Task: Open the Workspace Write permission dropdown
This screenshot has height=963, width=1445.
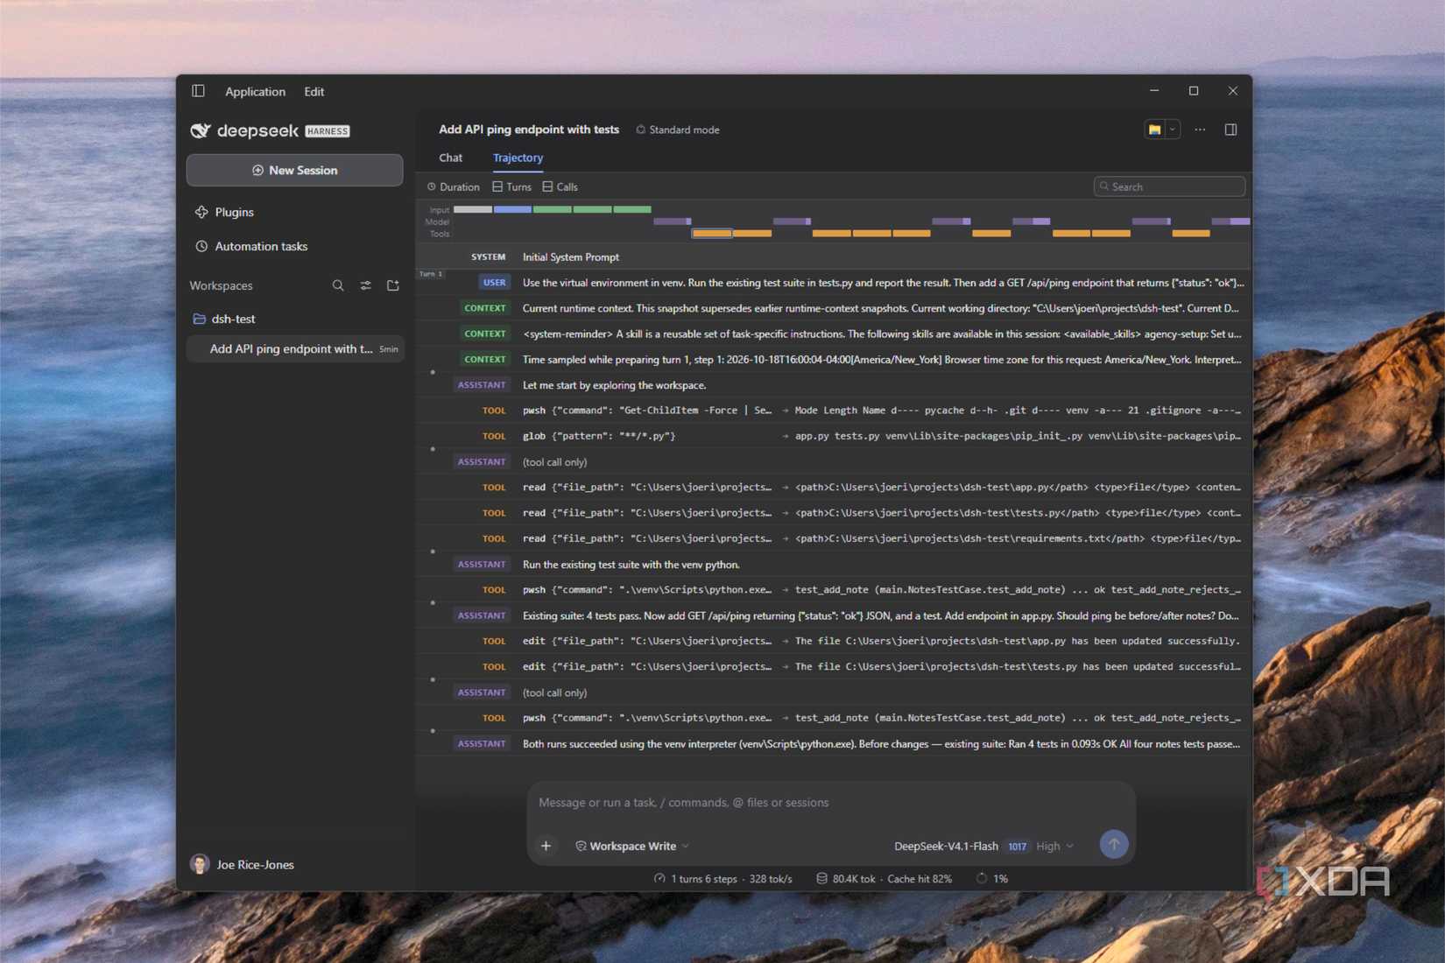Action: (632, 846)
